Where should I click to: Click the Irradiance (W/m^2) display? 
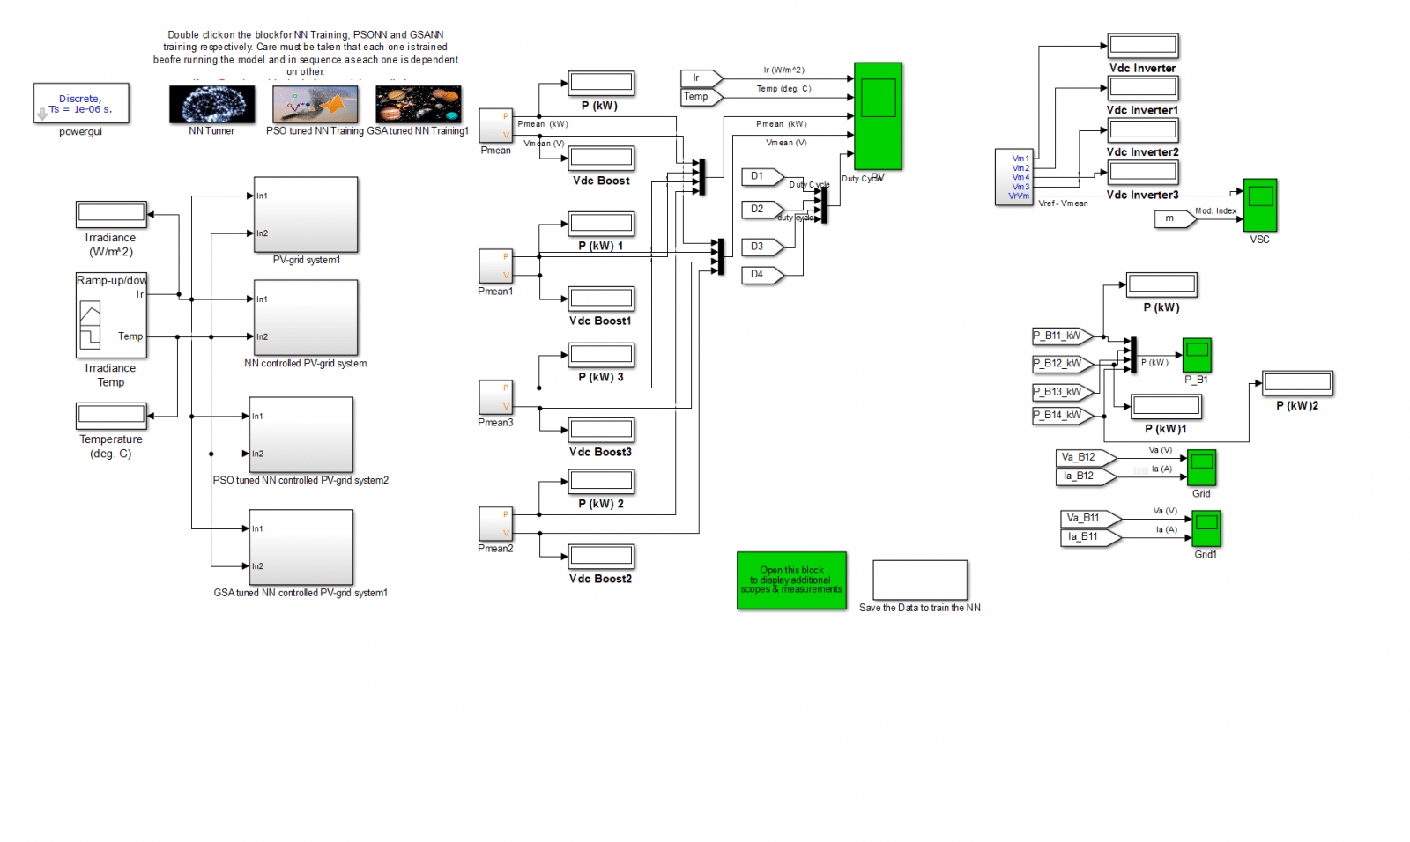[x=110, y=213]
